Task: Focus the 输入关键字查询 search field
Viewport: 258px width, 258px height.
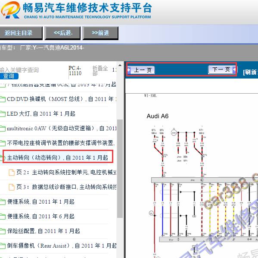Action: [x=19, y=70]
